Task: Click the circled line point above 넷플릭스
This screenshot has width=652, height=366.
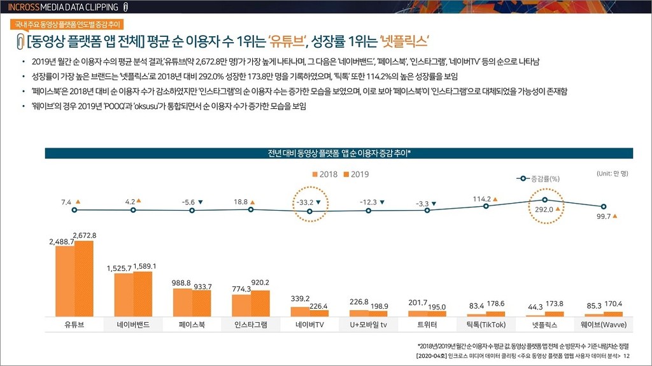Action: coord(545,200)
